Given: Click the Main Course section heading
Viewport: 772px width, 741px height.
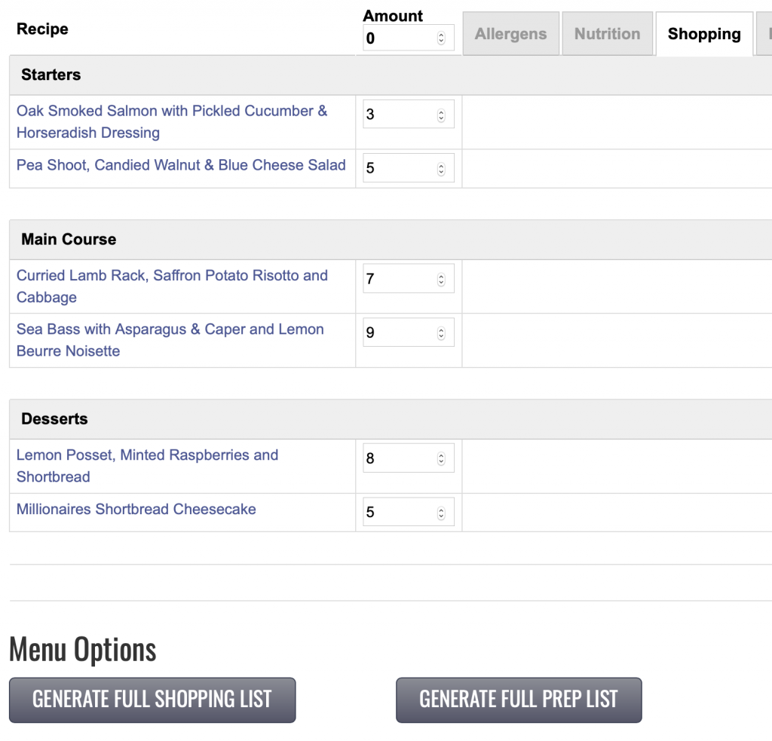Looking at the screenshot, I should coord(69,239).
